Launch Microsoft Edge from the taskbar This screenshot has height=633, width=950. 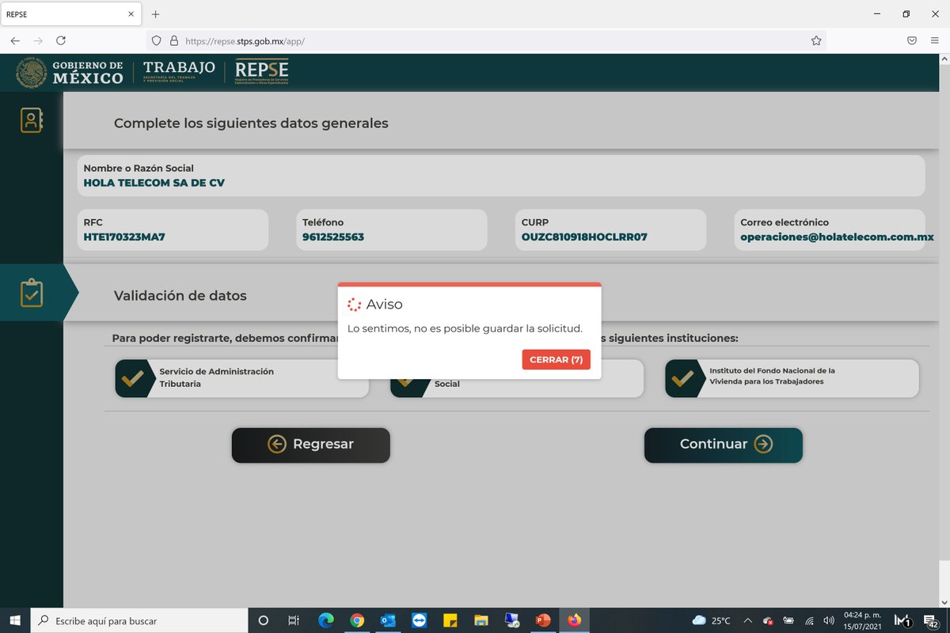point(326,620)
